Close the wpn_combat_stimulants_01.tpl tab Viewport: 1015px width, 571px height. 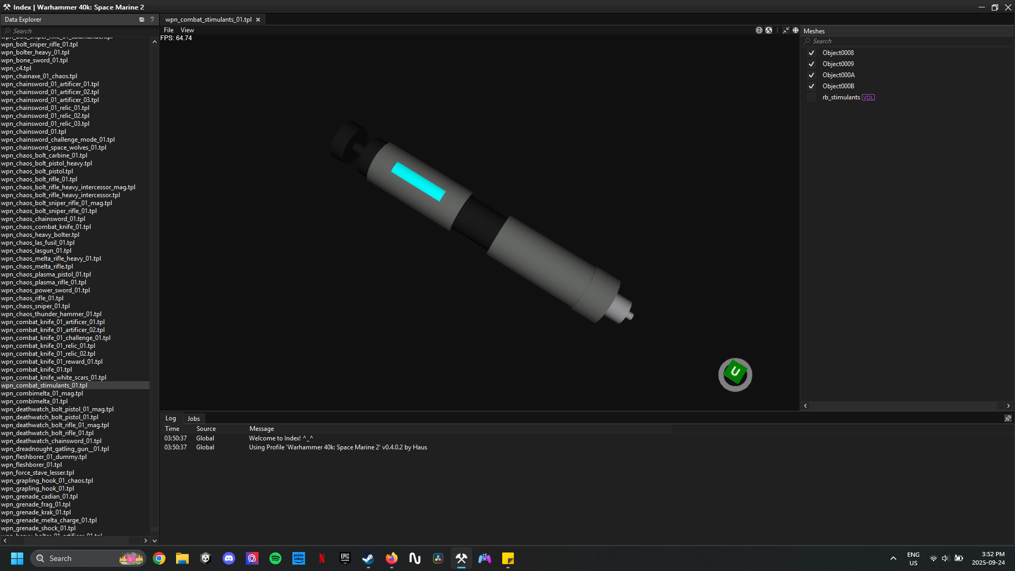coord(258,20)
